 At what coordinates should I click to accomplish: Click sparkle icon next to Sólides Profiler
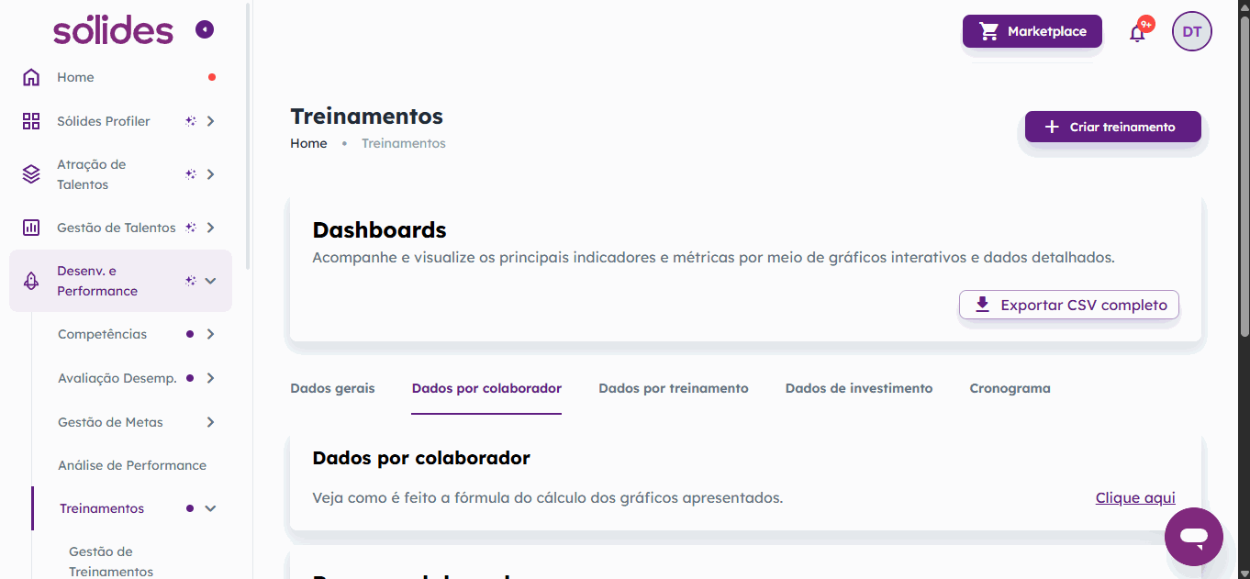(190, 121)
